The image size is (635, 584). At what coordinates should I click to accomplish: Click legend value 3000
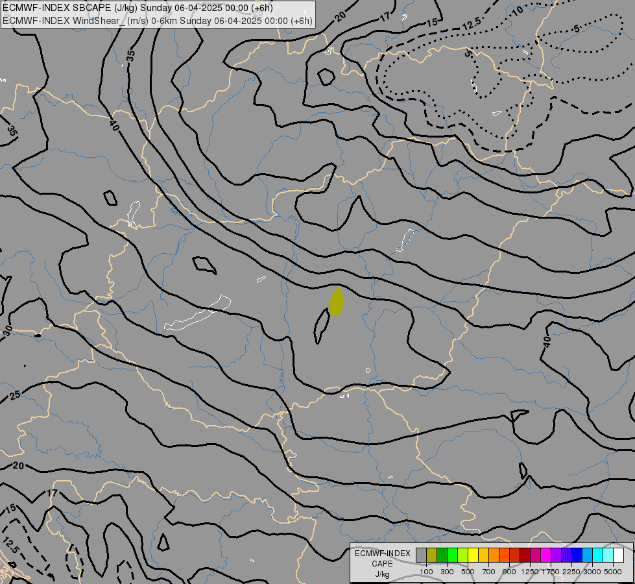(592, 572)
